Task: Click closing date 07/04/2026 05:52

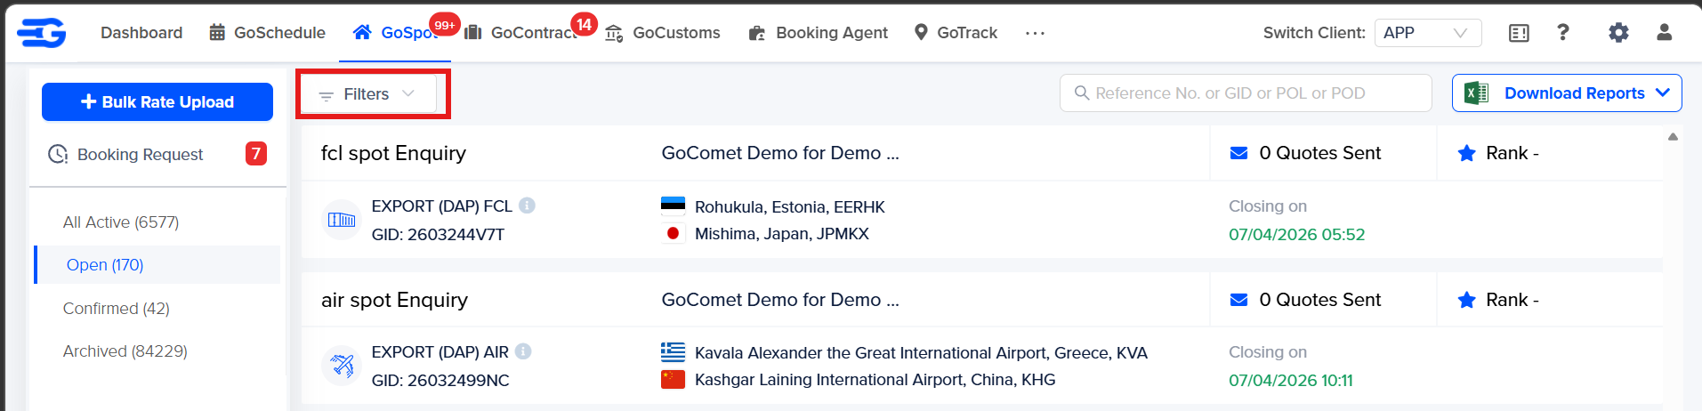Action: pyautogui.click(x=1296, y=235)
